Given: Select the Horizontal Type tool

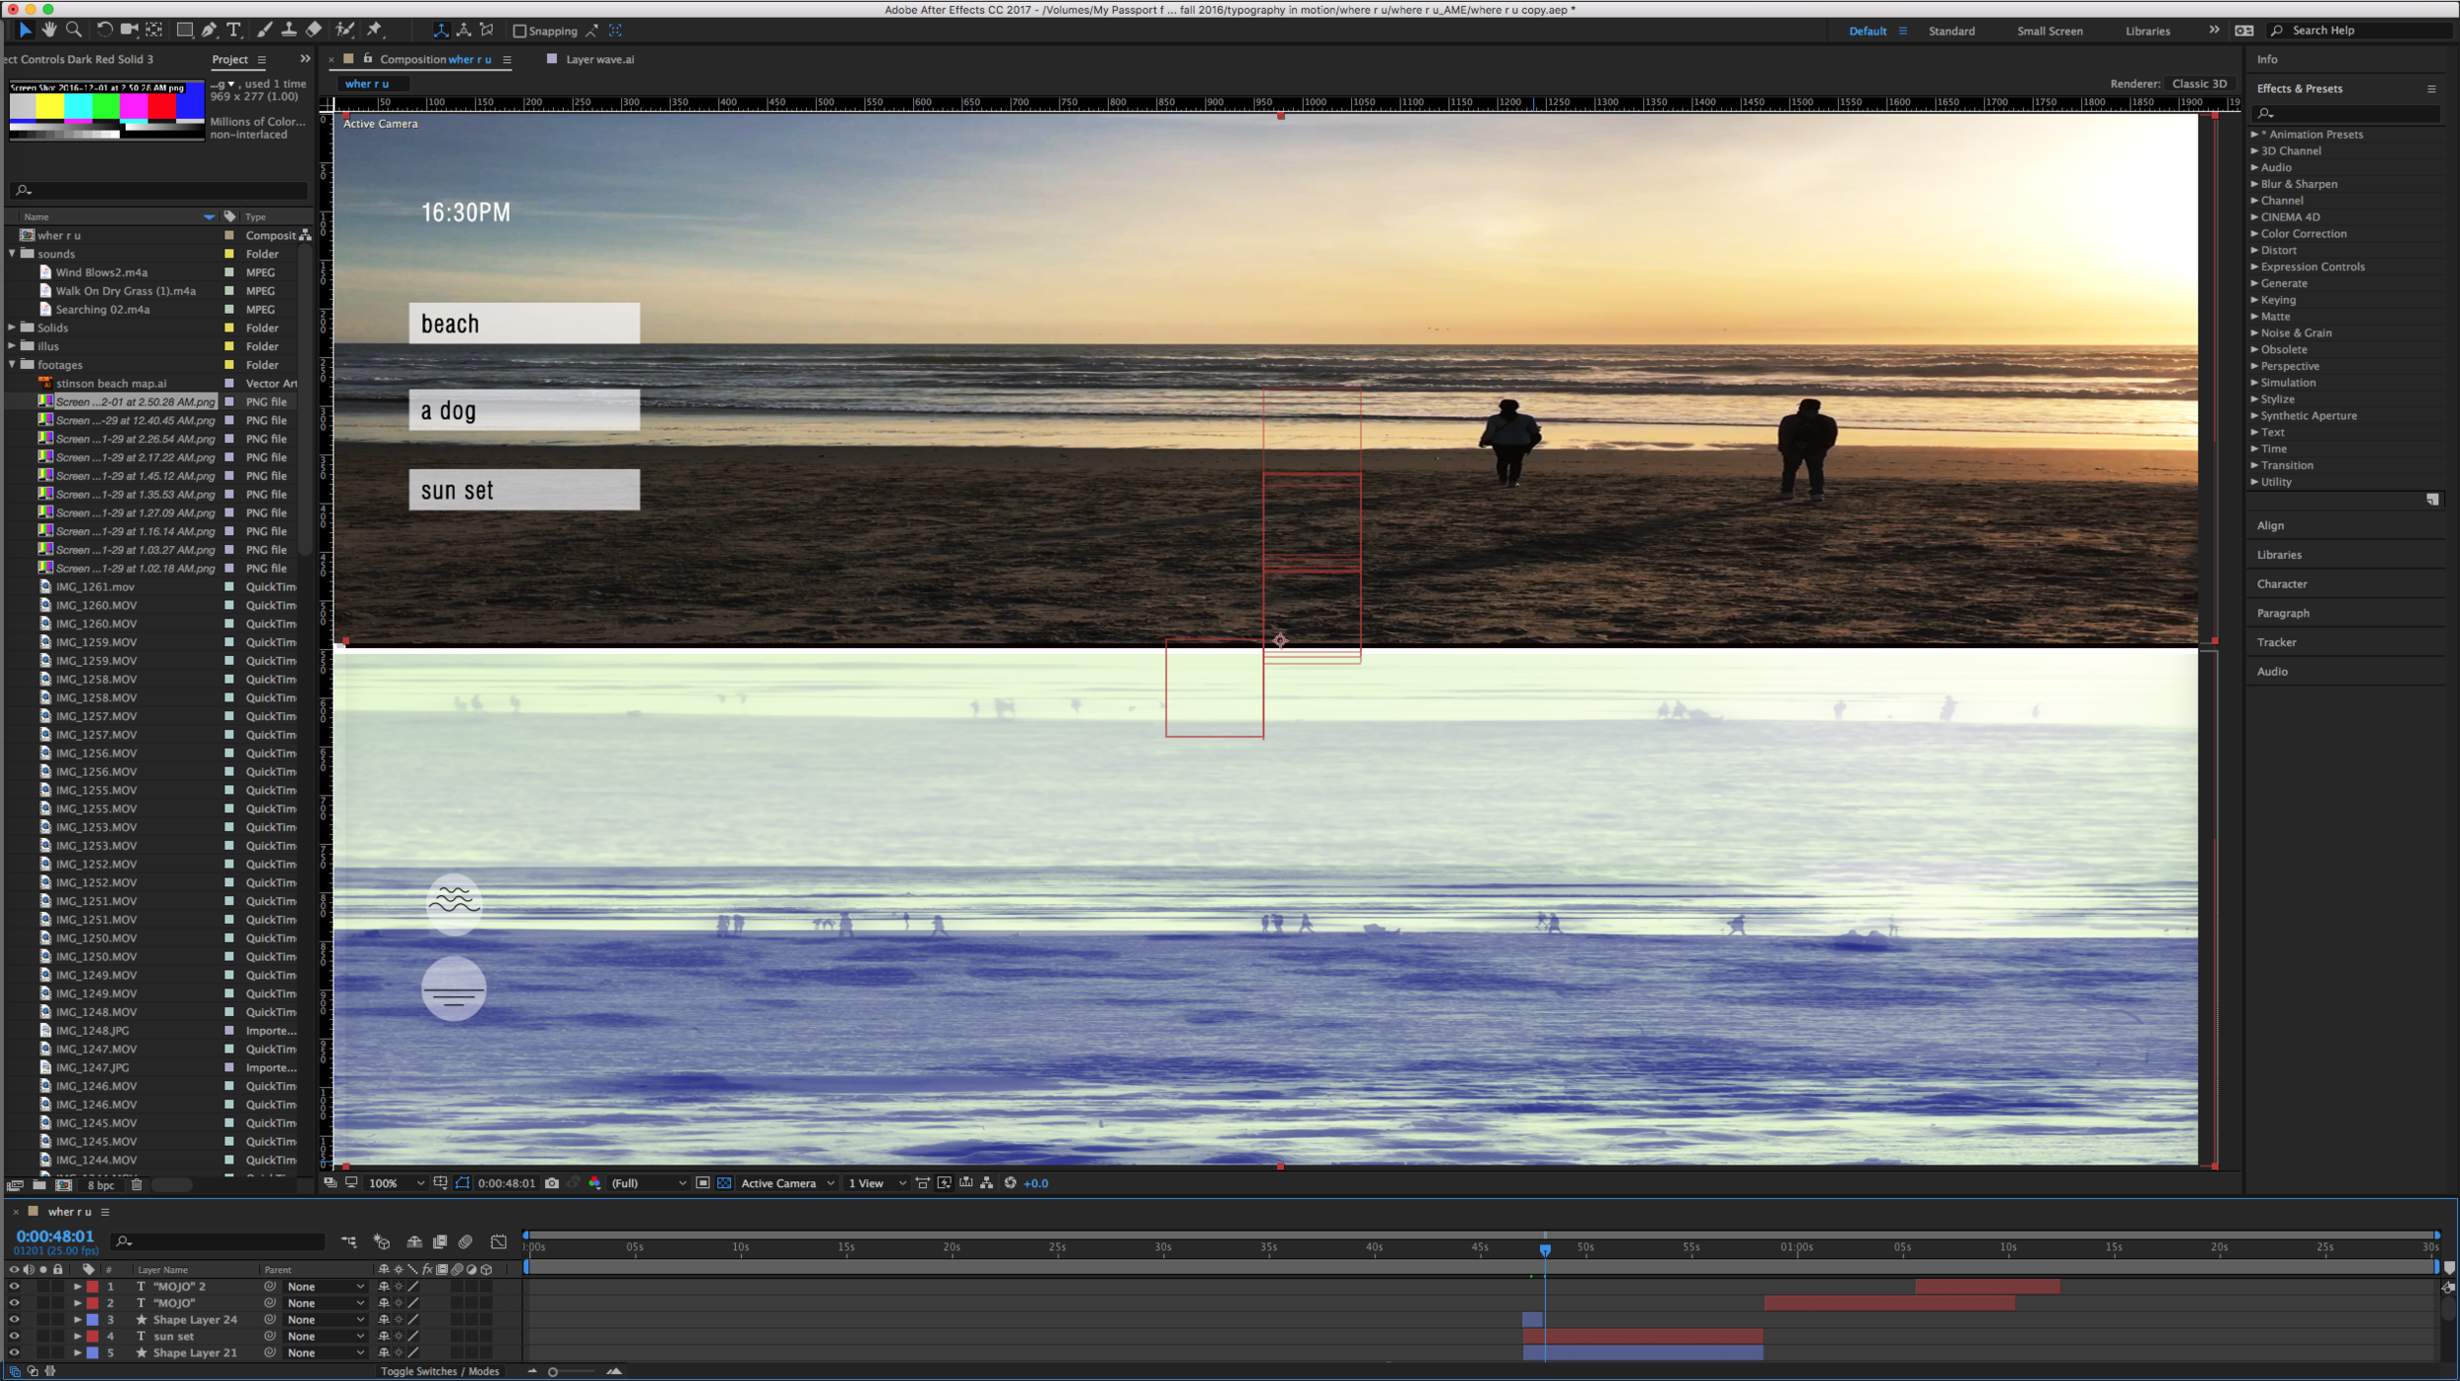Looking at the screenshot, I should (234, 30).
